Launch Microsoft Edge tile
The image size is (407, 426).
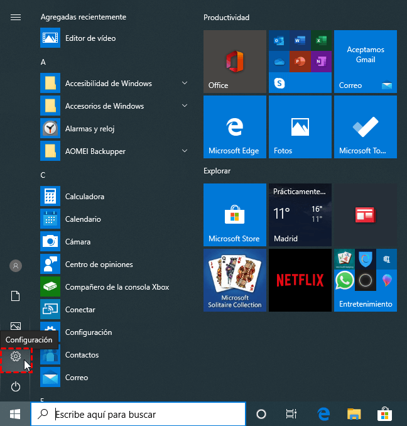click(235, 127)
